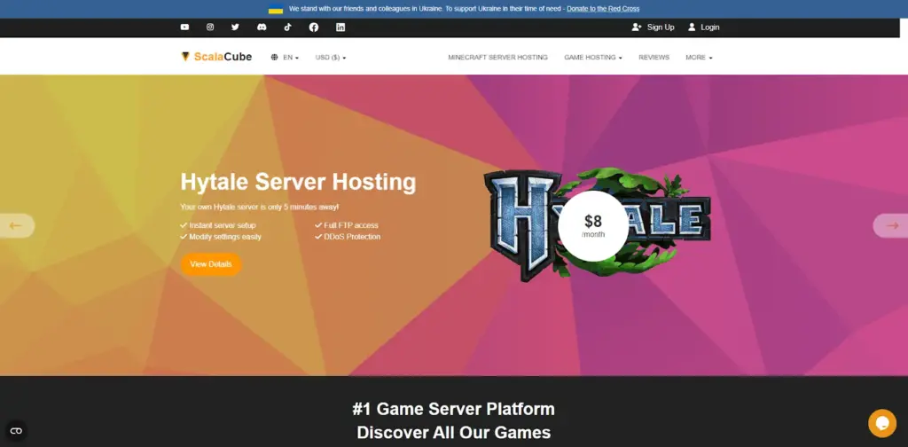The image size is (908, 447).
Task: Open the Facebook page icon
Action: (314, 27)
